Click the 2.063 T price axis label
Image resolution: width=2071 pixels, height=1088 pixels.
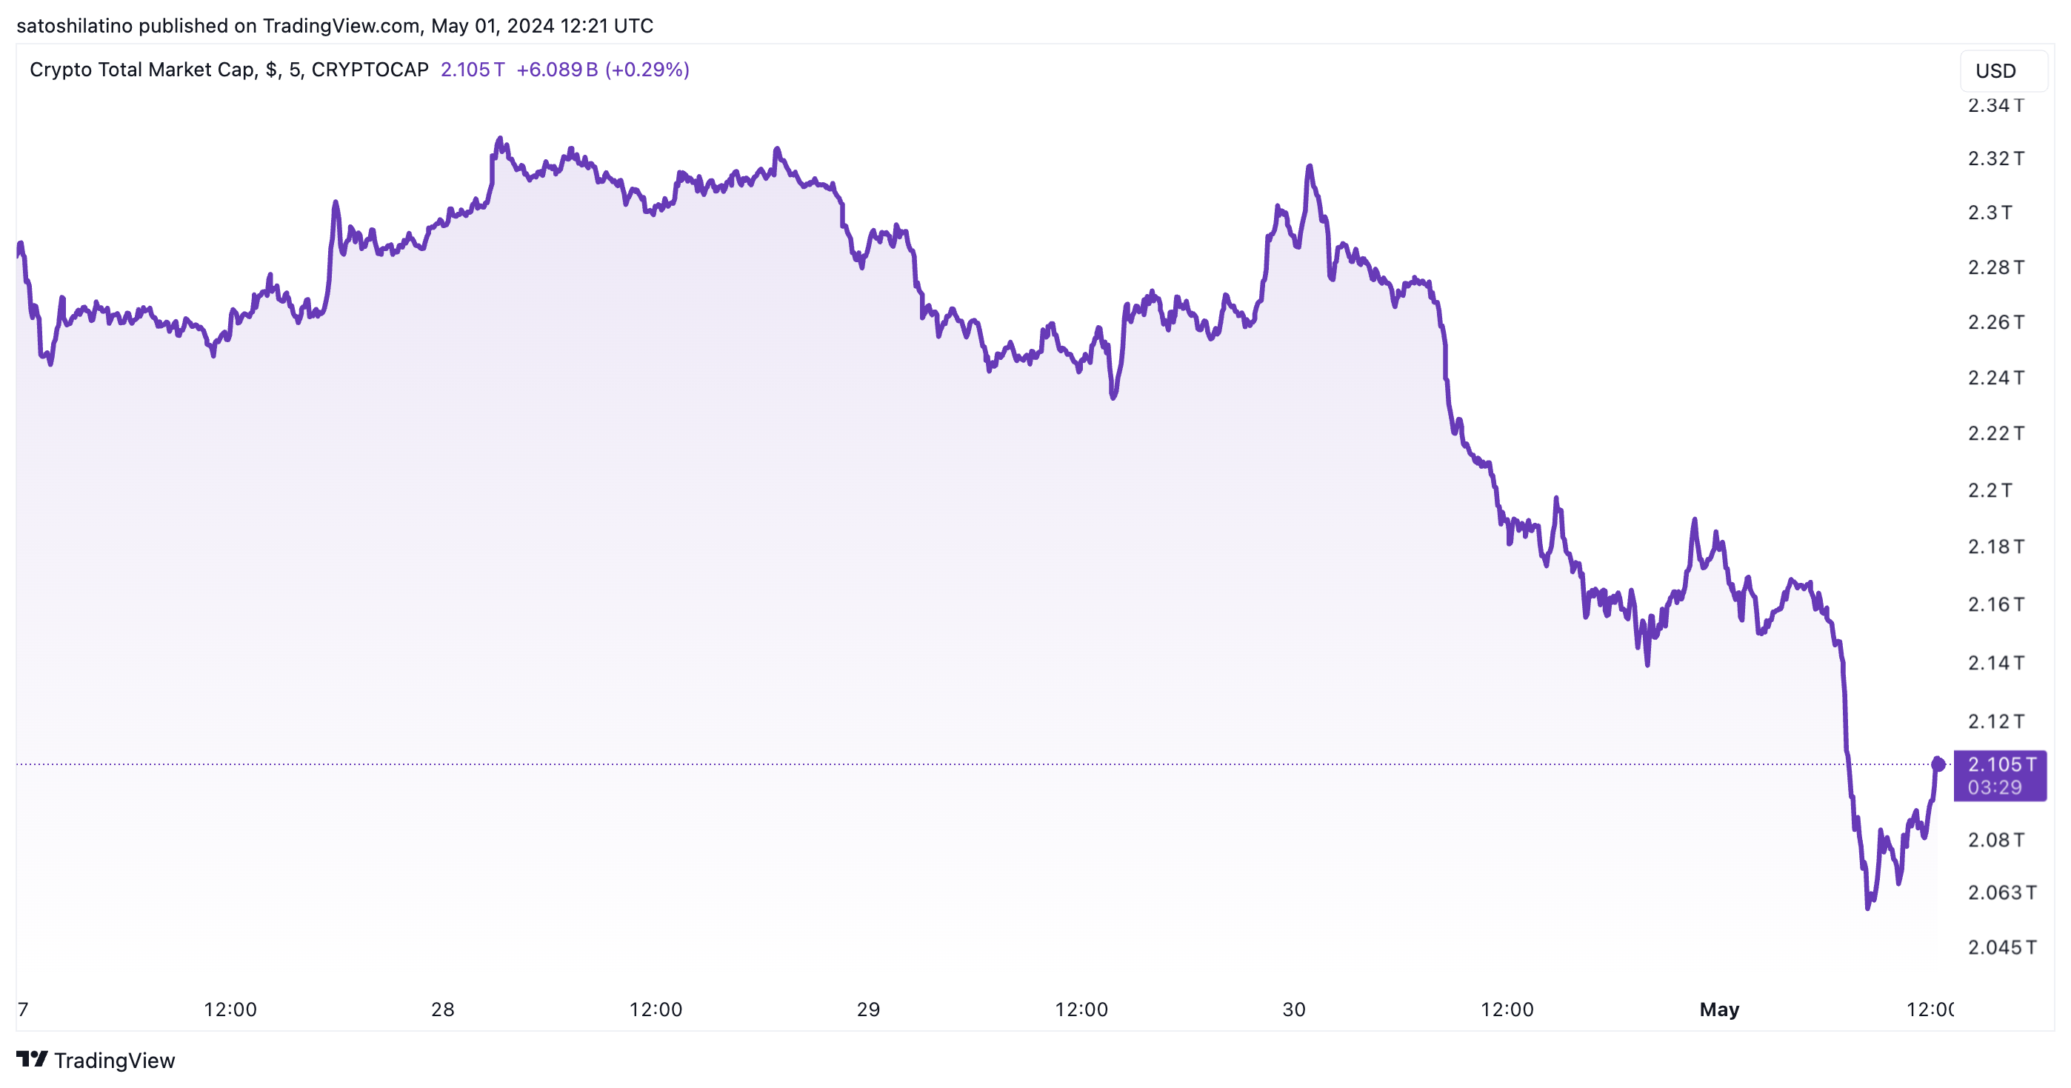tap(2001, 892)
